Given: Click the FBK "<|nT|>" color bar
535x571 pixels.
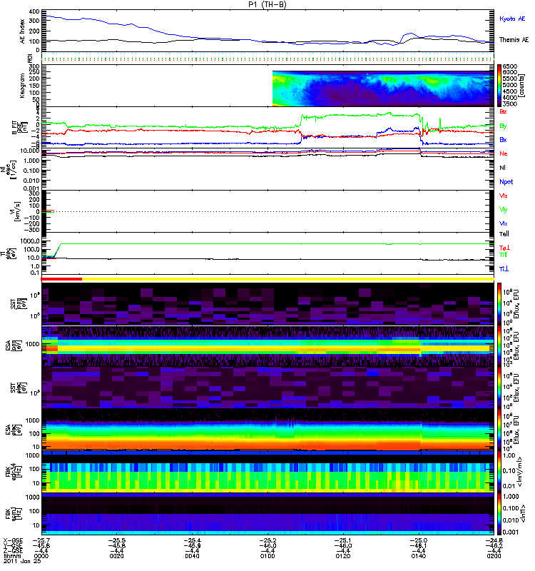Looking at the screenshot, I should click(x=499, y=514).
